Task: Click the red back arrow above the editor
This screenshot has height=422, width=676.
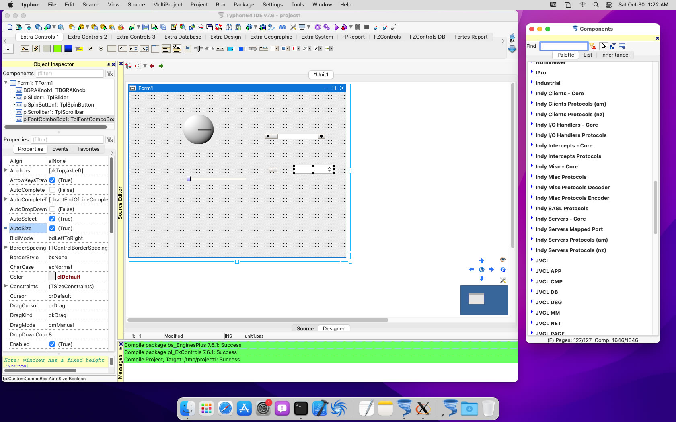Action: coord(152,66)
